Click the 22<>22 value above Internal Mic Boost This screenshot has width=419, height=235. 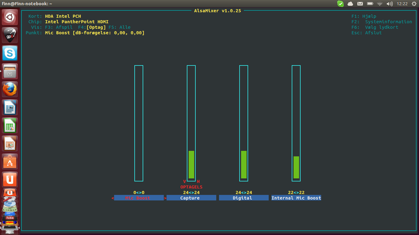click(296, 192)
